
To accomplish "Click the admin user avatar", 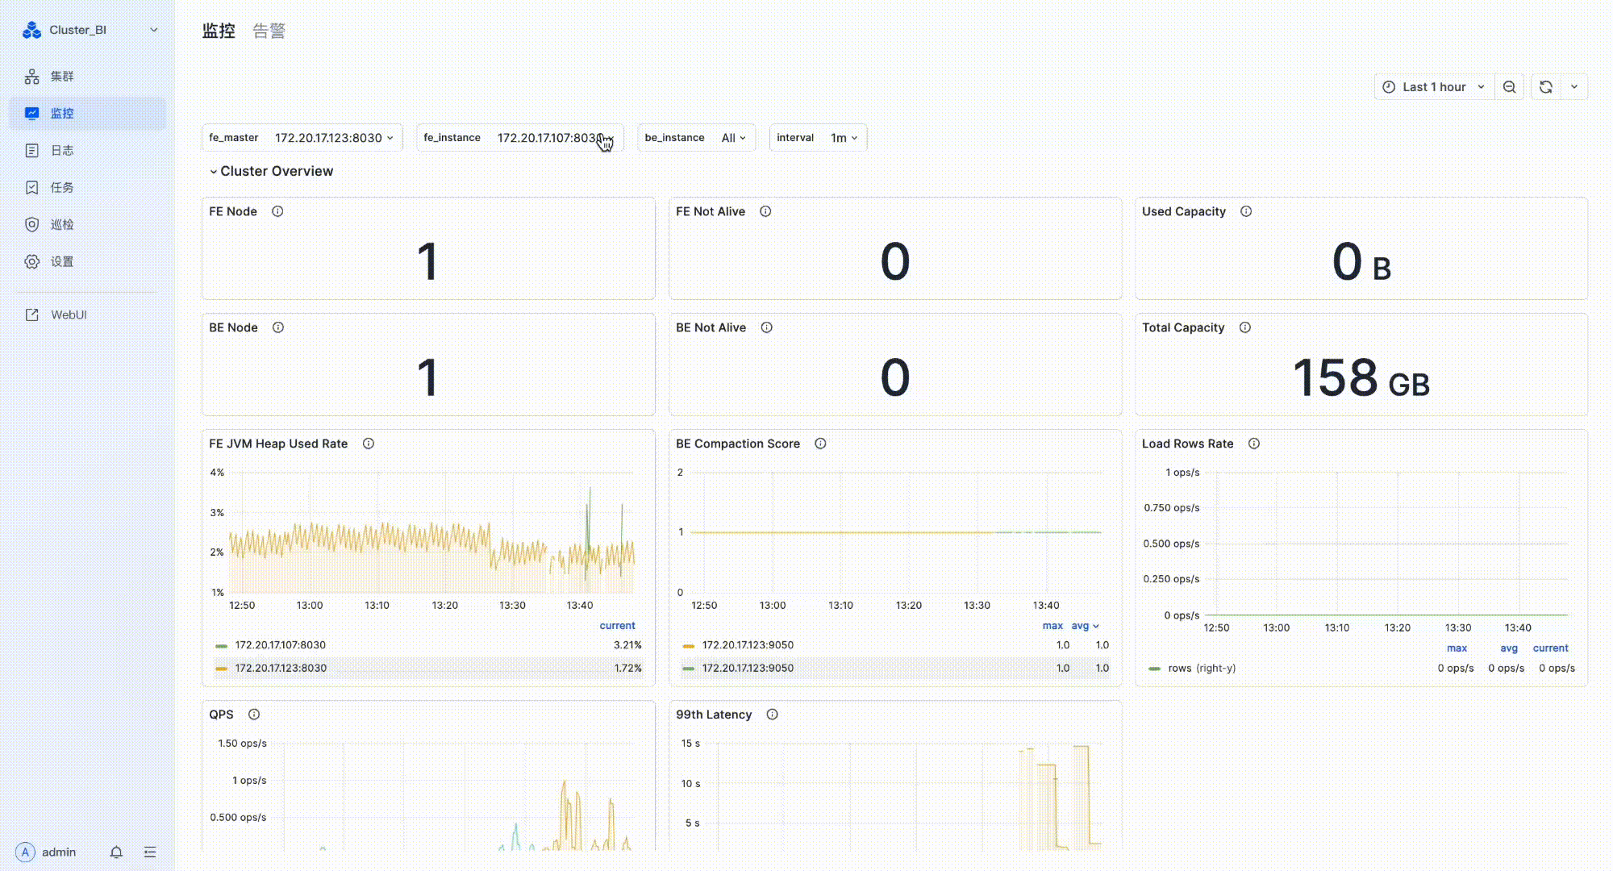I will coord(26,852).
